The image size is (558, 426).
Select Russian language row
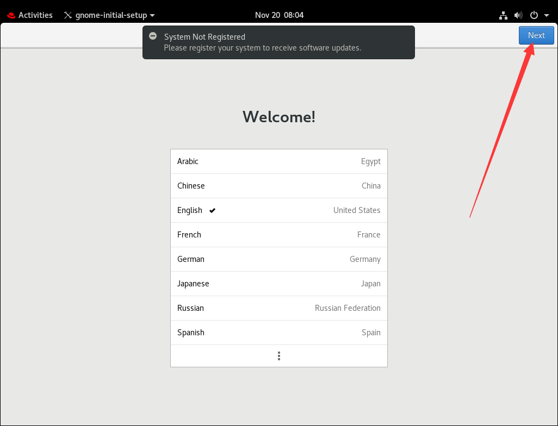click(278, 308)
